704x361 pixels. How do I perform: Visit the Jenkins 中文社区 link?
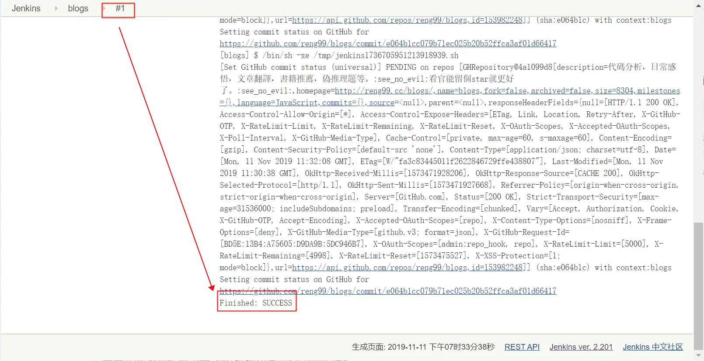[x=653, y=347]
